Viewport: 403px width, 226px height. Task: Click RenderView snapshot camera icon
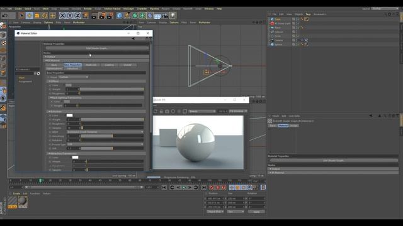[167, 111]
